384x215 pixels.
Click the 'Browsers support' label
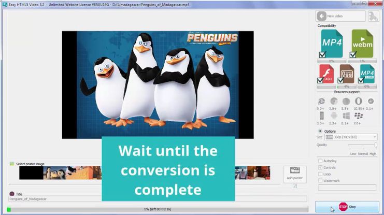coord(347,92)
